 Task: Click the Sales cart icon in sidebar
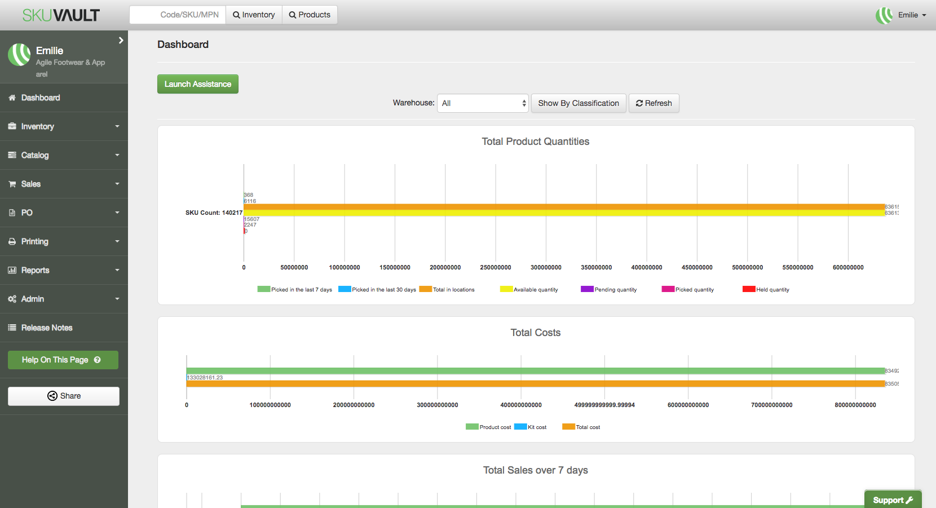coord(12,184)
